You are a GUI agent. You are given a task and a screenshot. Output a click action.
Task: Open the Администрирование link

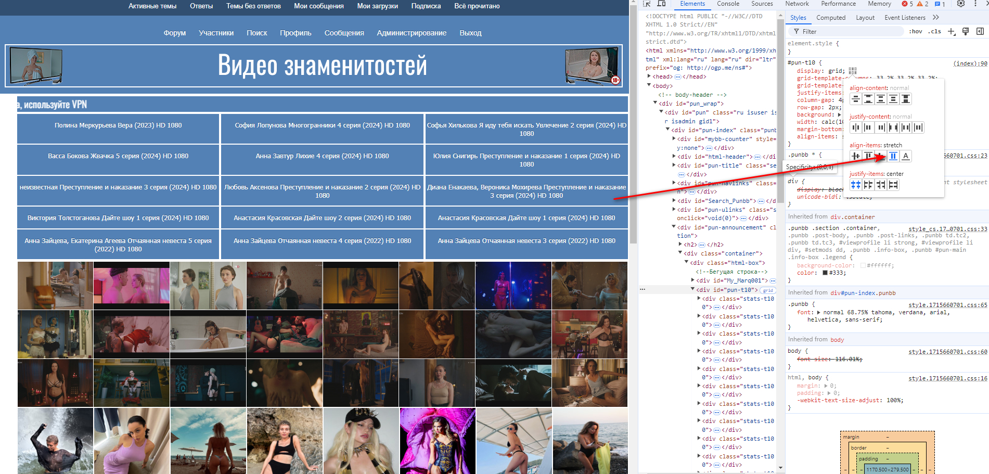pos(412,33)
